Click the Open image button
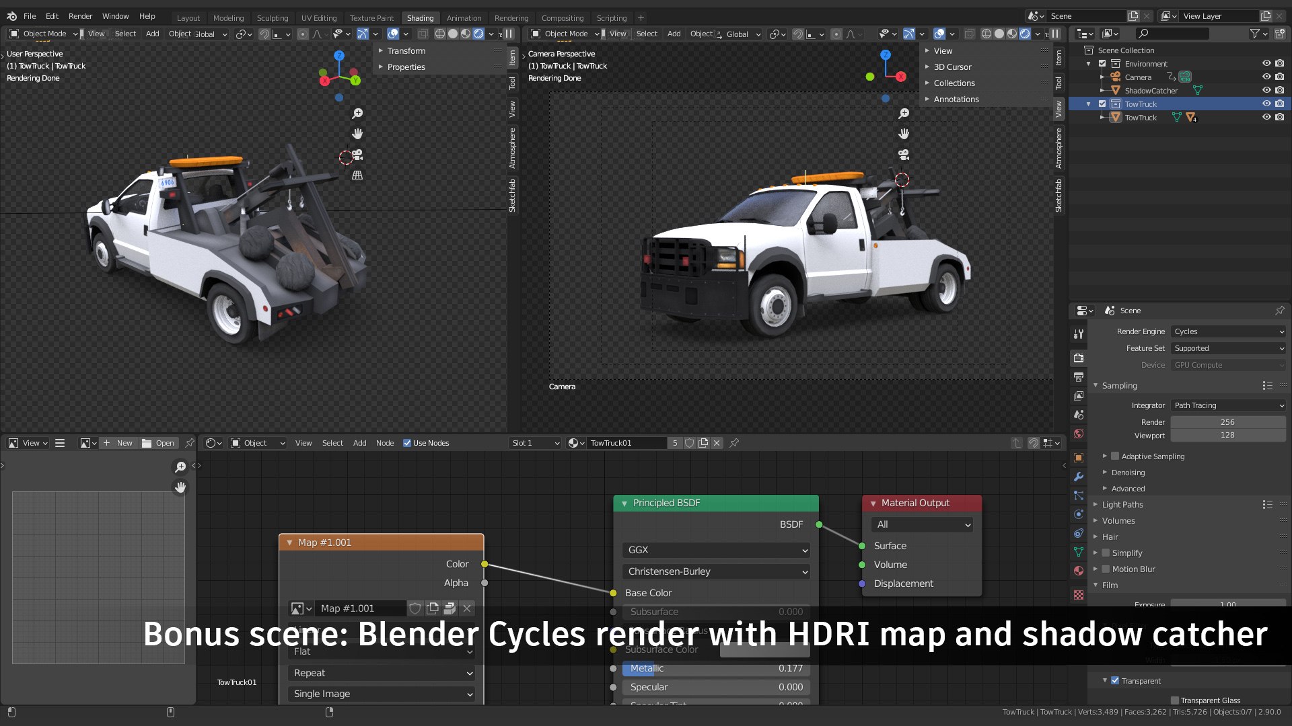1292x726 pixels. click(x=159, y=443)
